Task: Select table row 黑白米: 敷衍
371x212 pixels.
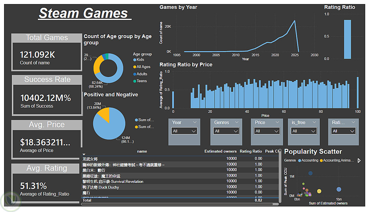Action: click(180, 170)
